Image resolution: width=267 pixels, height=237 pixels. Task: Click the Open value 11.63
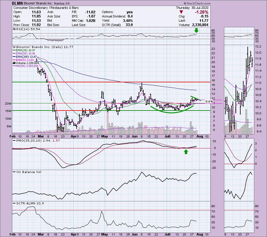tap(36, 12)
